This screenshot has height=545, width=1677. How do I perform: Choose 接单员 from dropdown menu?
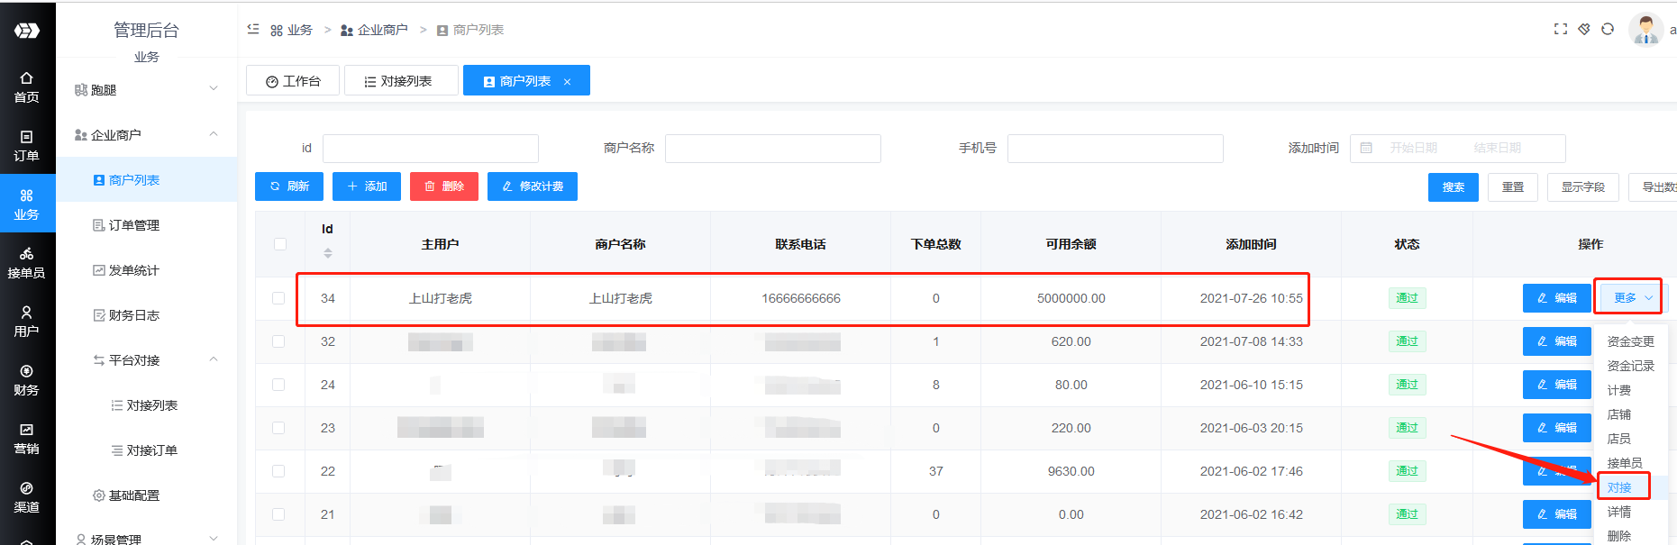pyautogui.click(x=1630, y=463)
